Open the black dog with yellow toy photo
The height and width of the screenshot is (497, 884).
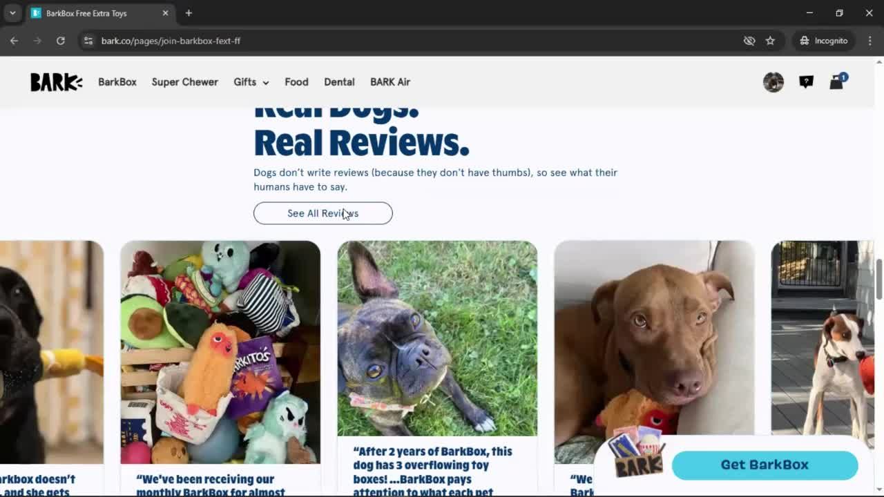point(52,352)
